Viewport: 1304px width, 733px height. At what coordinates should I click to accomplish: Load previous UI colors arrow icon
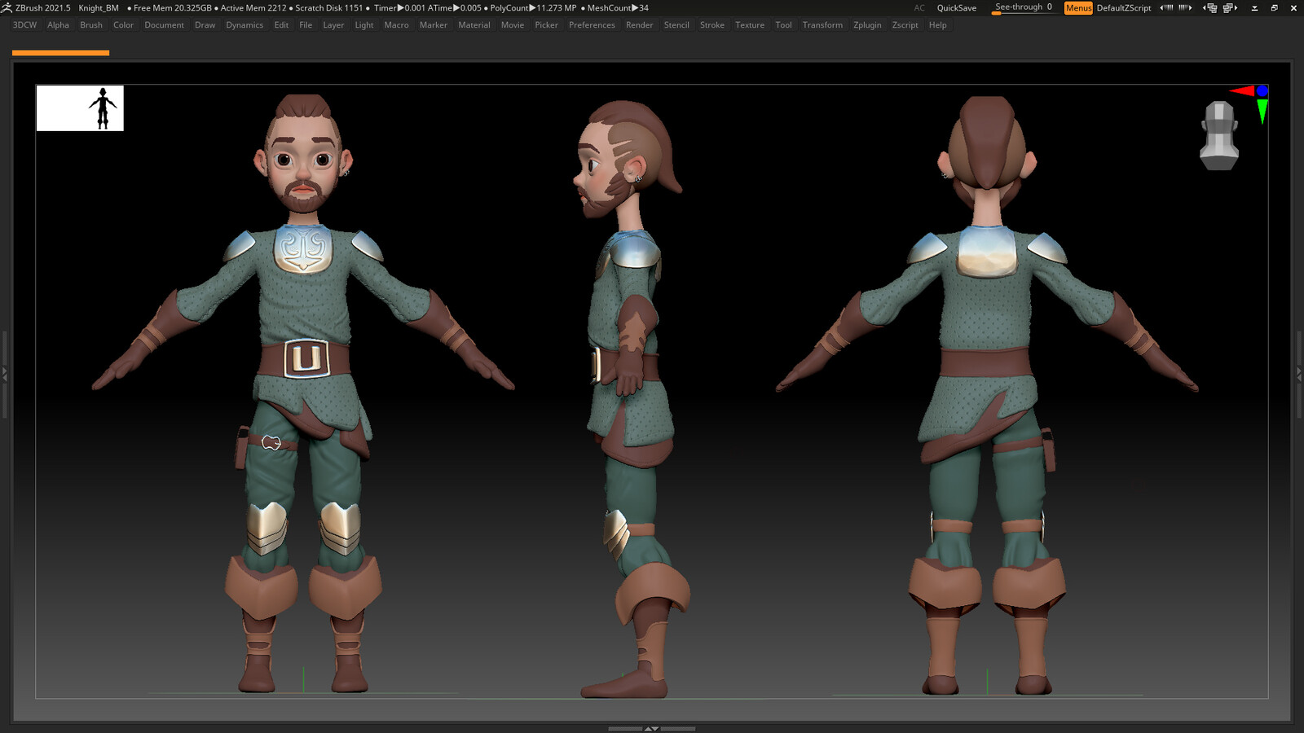1166,7
